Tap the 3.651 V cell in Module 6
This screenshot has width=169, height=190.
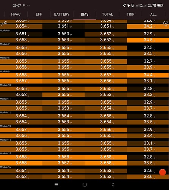[21, 34]
